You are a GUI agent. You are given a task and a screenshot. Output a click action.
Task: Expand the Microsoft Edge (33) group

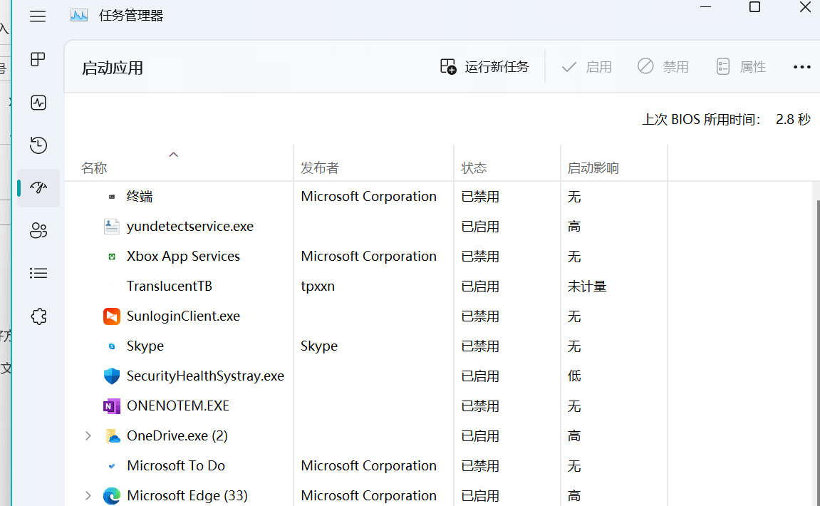coord(88,495)
